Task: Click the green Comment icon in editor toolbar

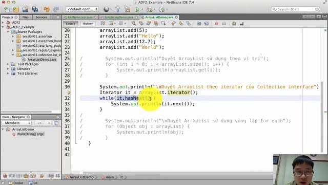Action: 234,24
